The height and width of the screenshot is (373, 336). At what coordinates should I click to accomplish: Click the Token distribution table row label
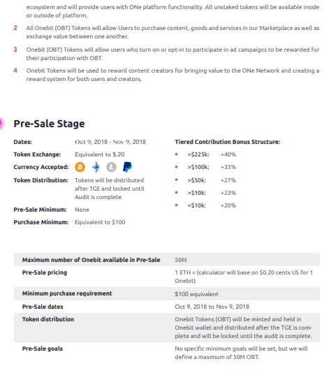(48, 319)
